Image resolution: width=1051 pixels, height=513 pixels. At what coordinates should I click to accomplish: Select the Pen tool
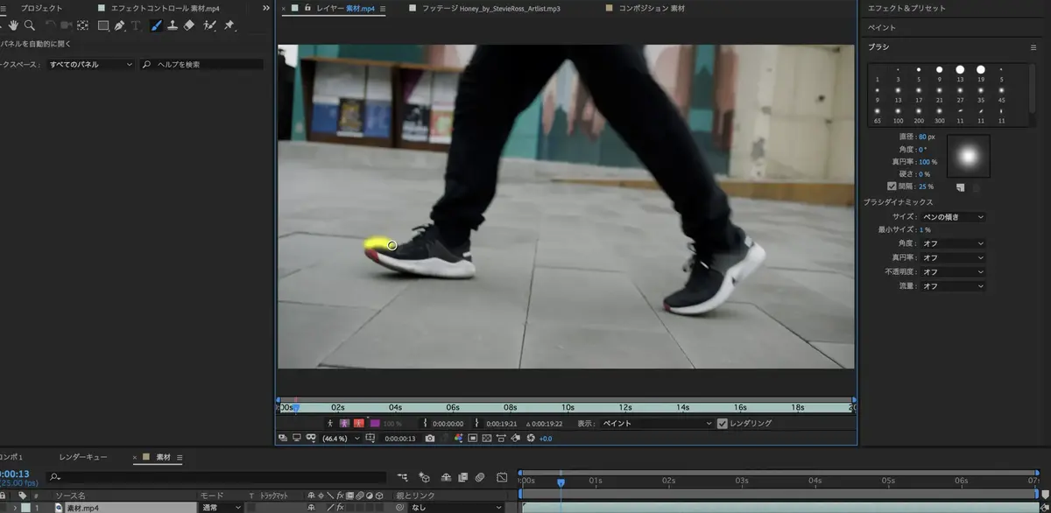click(x=119, y=25)
